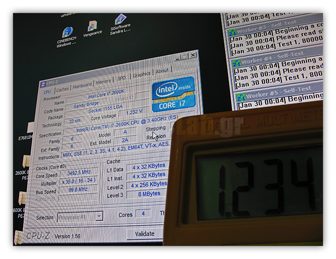Open the Mainboard tab
Viewport: 336px width, 259px height.
[x=82, y=85]
